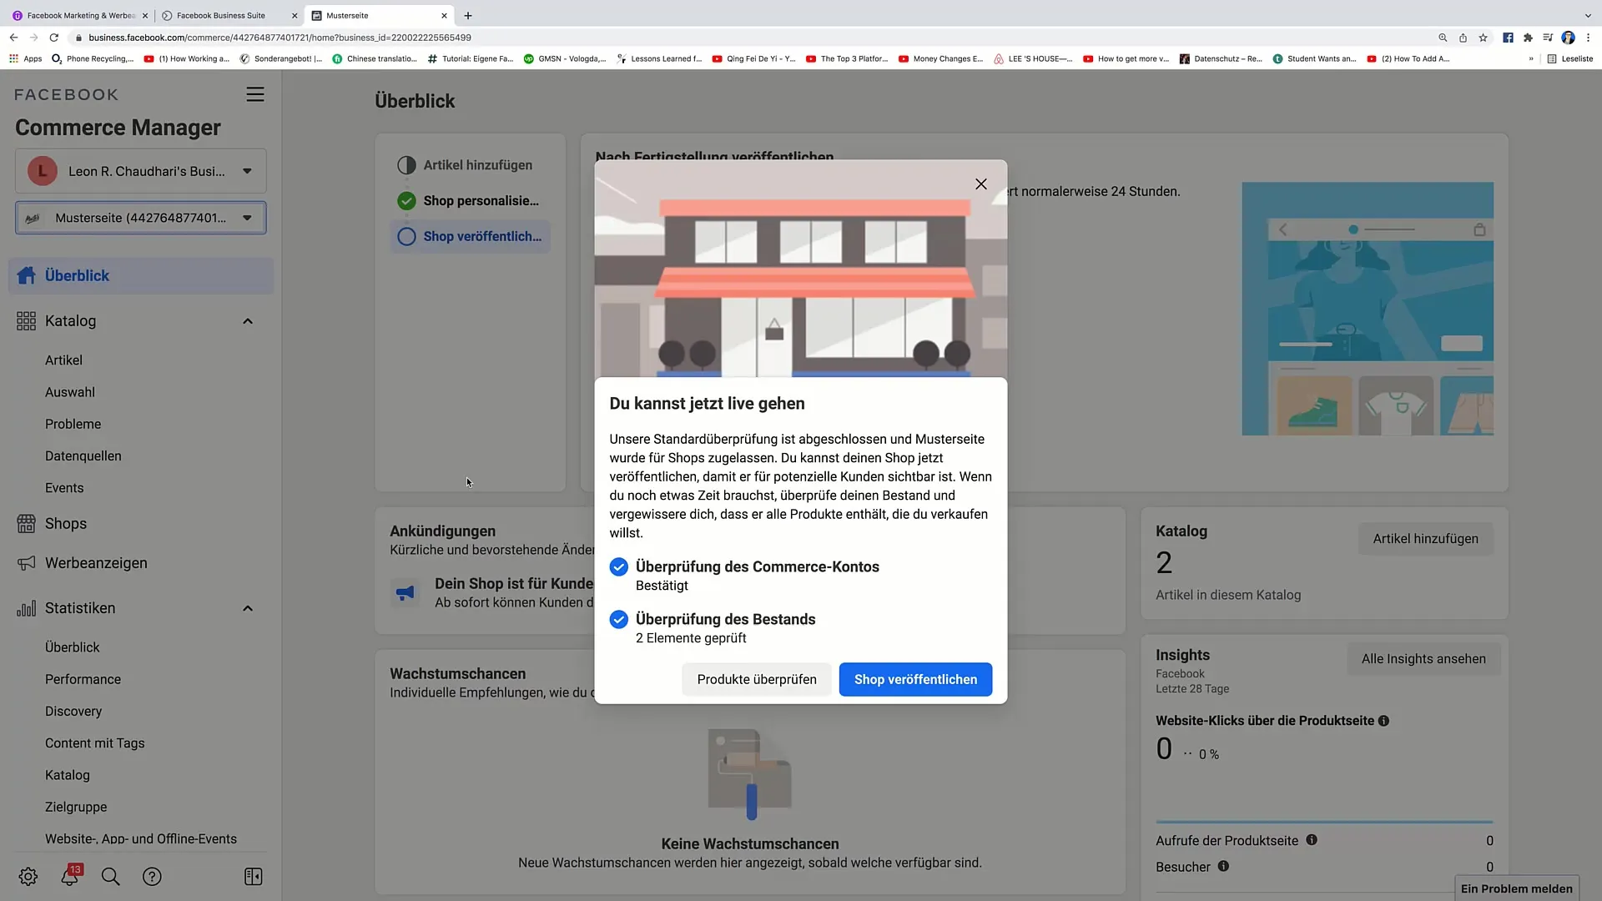The width and height of the screenshot is (1602, 901).
Task: Click the search magnifier icon bottom-left
Action: 111,877
